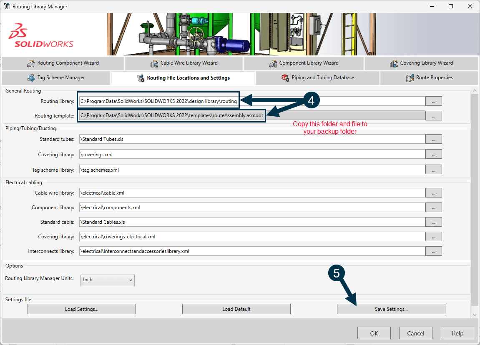Dismiss the dialog via Cancel

(415, 333)
